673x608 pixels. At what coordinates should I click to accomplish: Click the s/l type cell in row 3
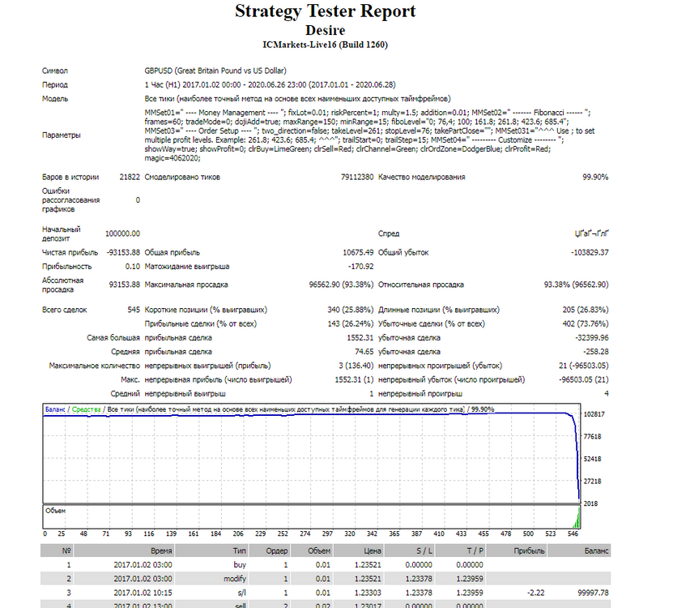tap(241, 593)
